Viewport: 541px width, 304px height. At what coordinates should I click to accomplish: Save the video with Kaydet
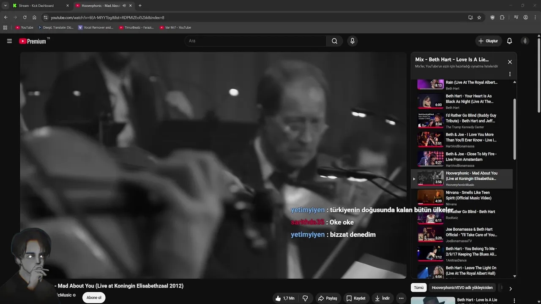[355, 298]
